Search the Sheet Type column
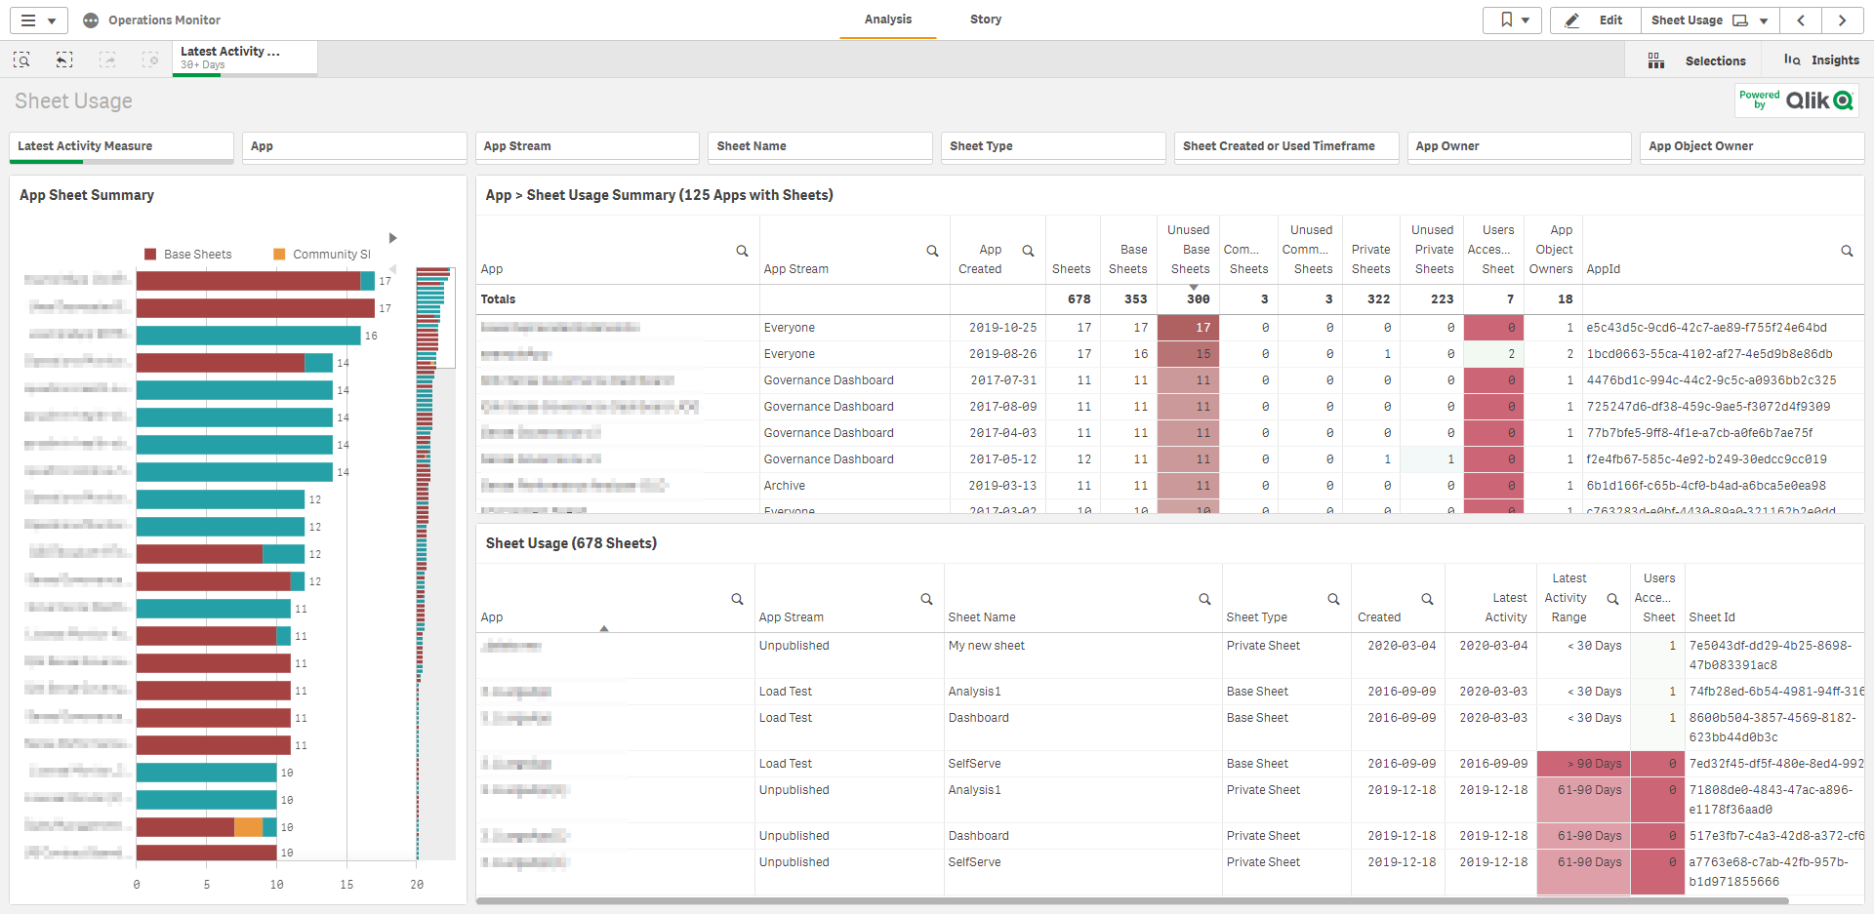The image size is (1874, 914). point(1333,599)
